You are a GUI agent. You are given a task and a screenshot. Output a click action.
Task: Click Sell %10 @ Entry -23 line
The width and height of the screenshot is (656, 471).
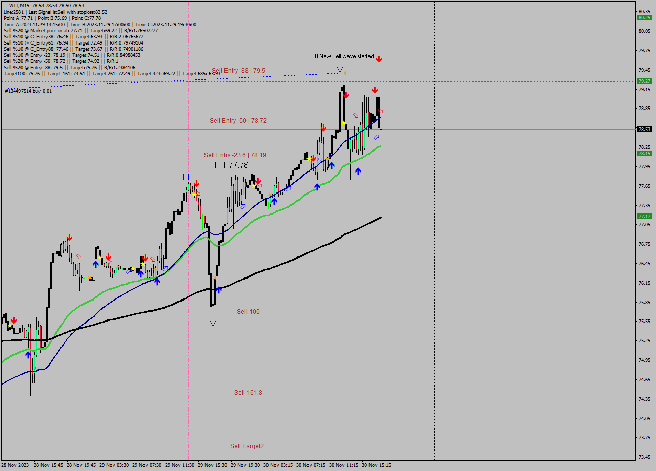click(x=72, y=55)
